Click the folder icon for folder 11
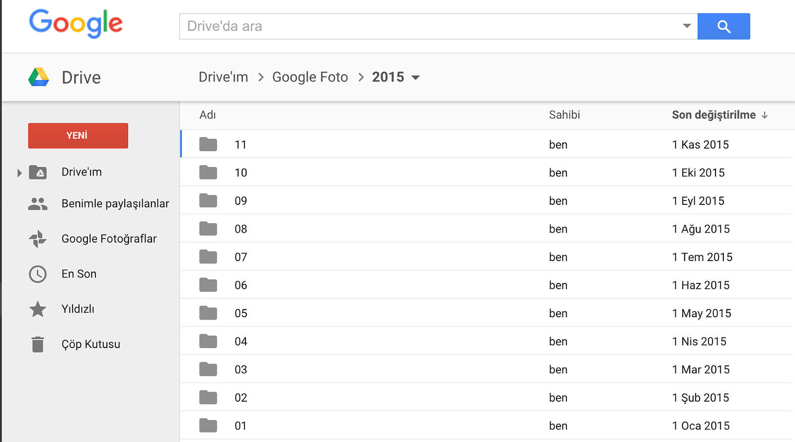This screenshot has height=442, width=795. [x=208, y=145]
